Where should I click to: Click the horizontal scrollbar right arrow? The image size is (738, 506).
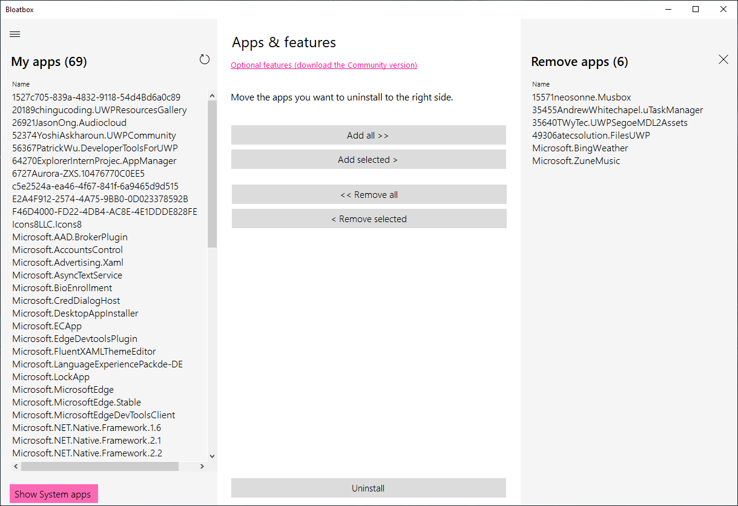pos(202,467)
